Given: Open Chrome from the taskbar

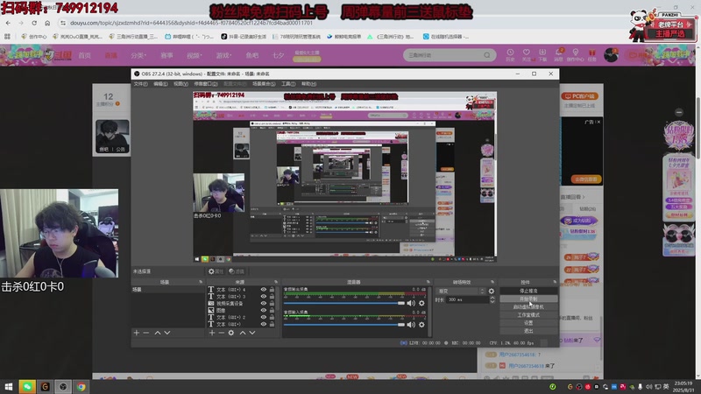Looking at the screenshot, I should pos(81,387).
